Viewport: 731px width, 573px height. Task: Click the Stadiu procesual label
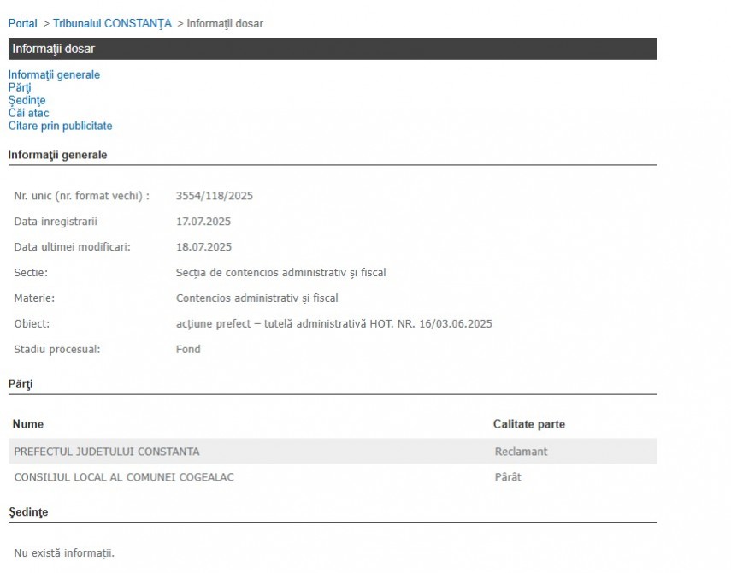[57, 350]
